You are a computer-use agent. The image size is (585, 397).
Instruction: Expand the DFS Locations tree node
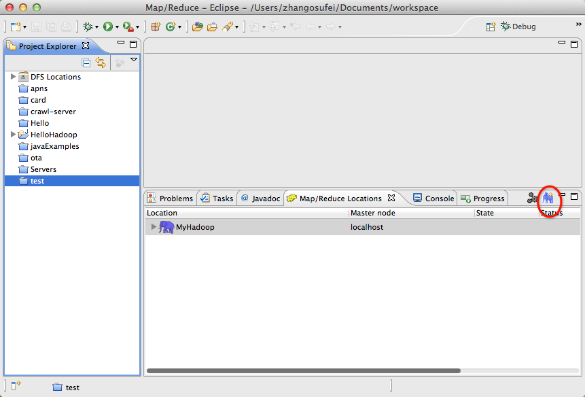pos(13,77)
